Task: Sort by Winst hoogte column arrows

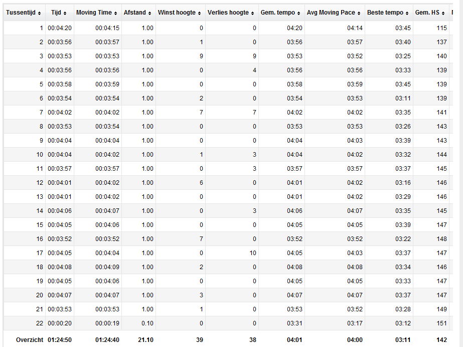Action: tap(199, 13)
